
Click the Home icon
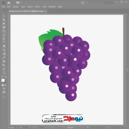pos(9,3)
